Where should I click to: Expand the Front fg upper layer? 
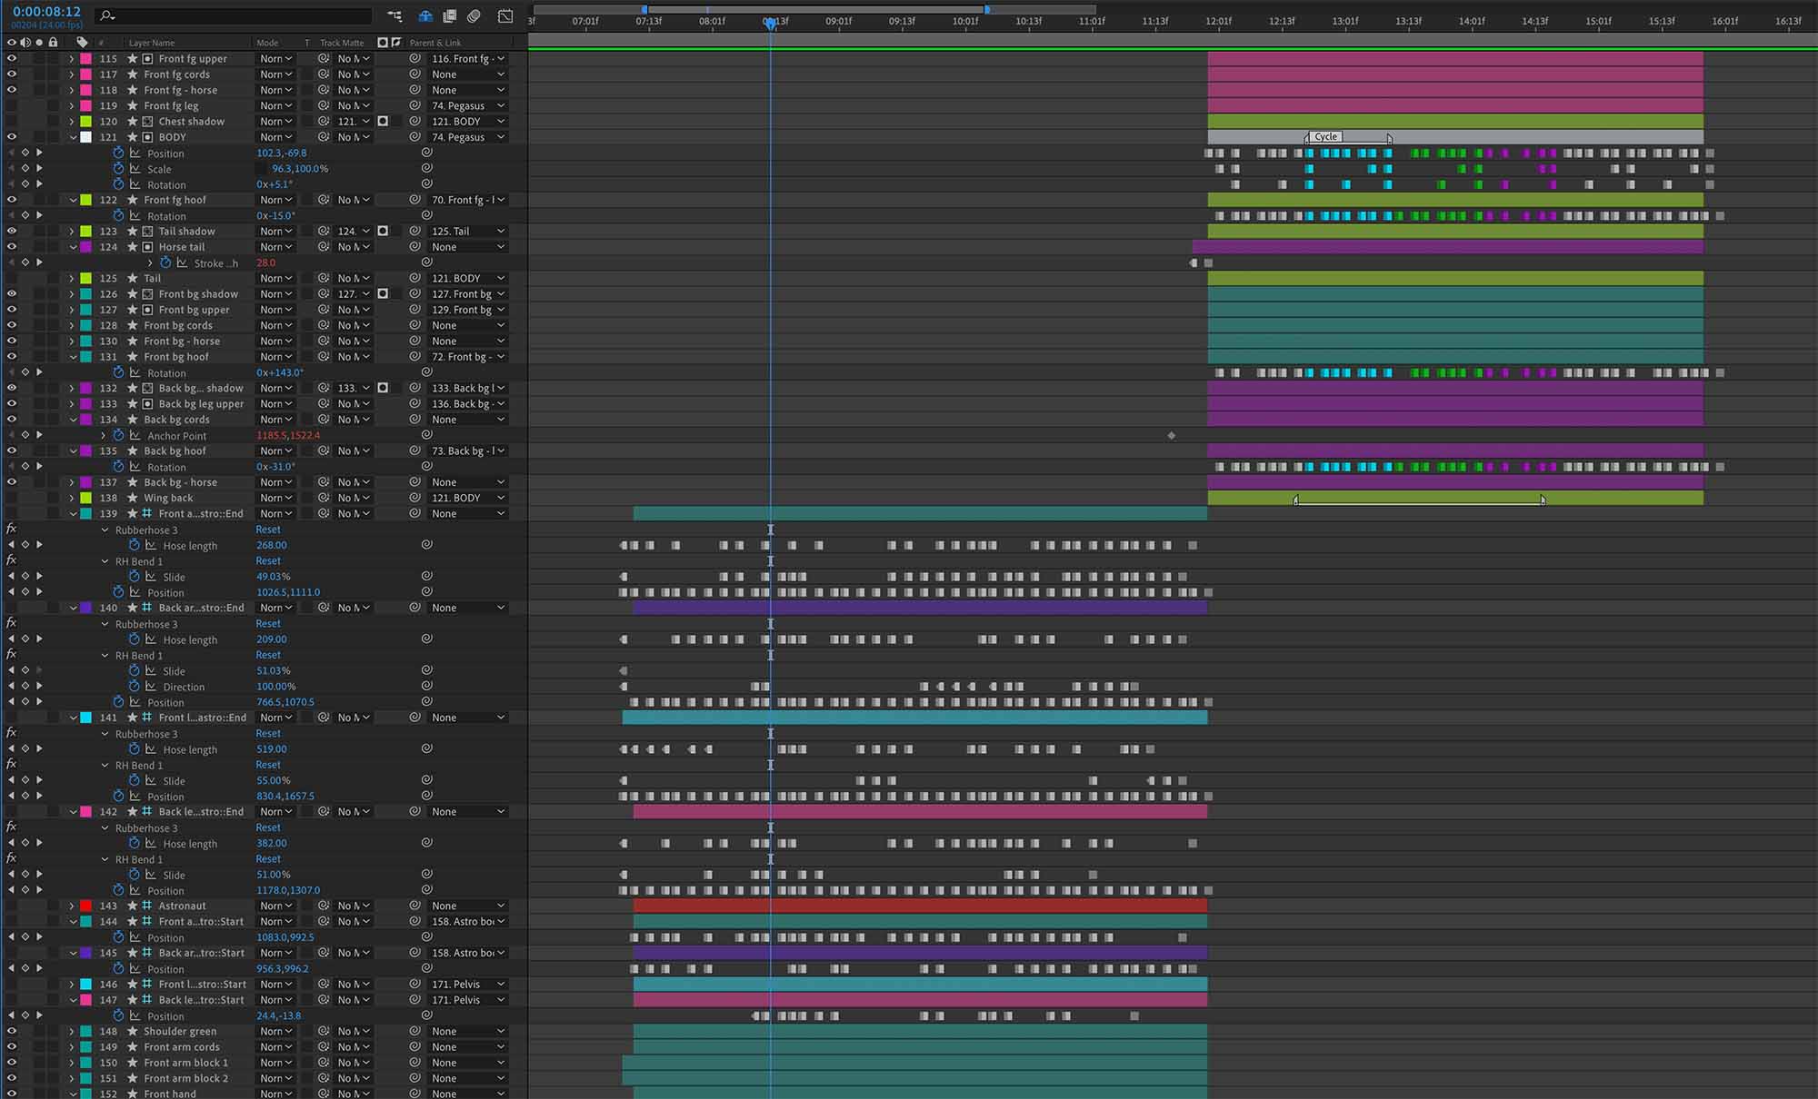tap(72, 58)
